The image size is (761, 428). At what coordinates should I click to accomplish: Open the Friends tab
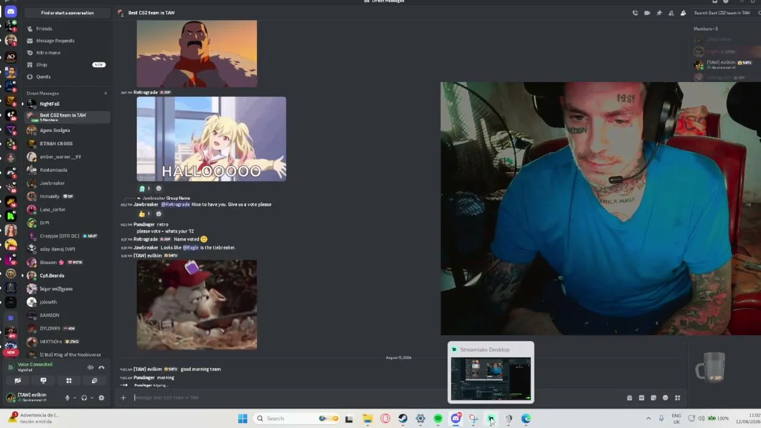(x=67, y=29)
